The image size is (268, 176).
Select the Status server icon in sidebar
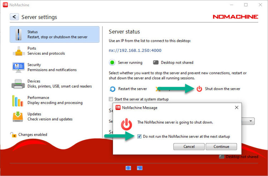pyautogui.click(x=18, y=34)
